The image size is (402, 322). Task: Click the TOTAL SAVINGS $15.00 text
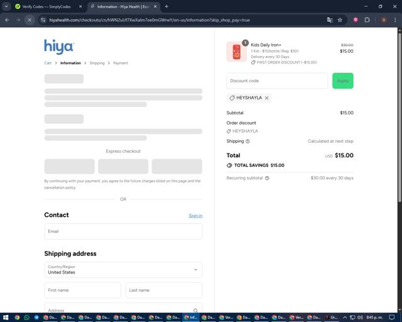pyautogui.click(x=259, y=165)
